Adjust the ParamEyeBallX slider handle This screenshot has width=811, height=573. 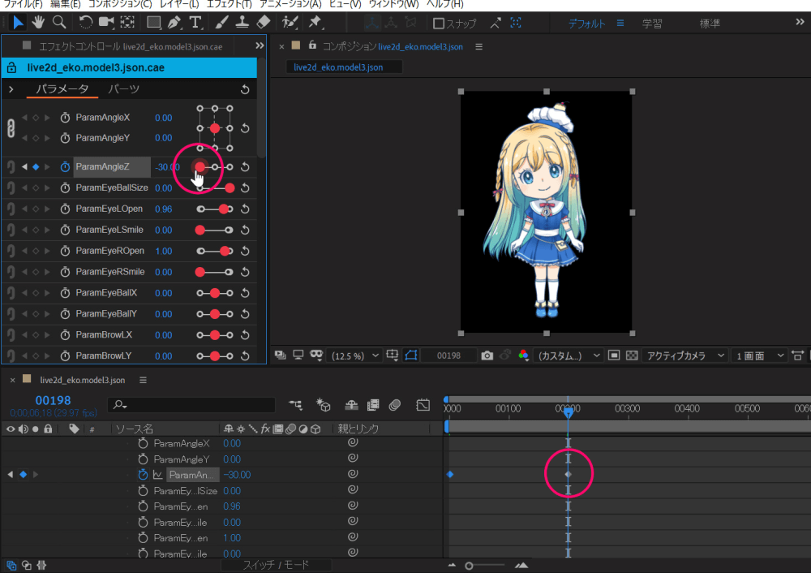point(215,293)
